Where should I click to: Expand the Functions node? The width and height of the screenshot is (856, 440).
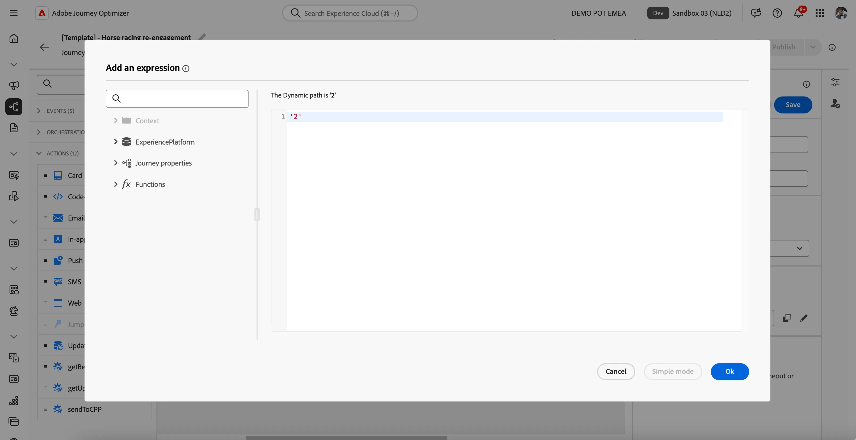pyautogui.click(x=115, y=184)
